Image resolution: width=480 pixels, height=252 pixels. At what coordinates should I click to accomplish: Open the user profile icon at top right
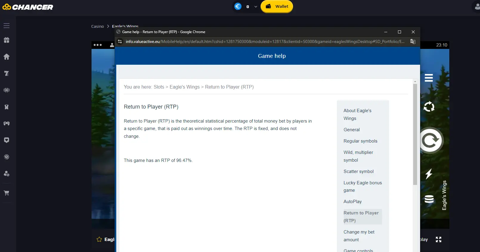[477, 7]
